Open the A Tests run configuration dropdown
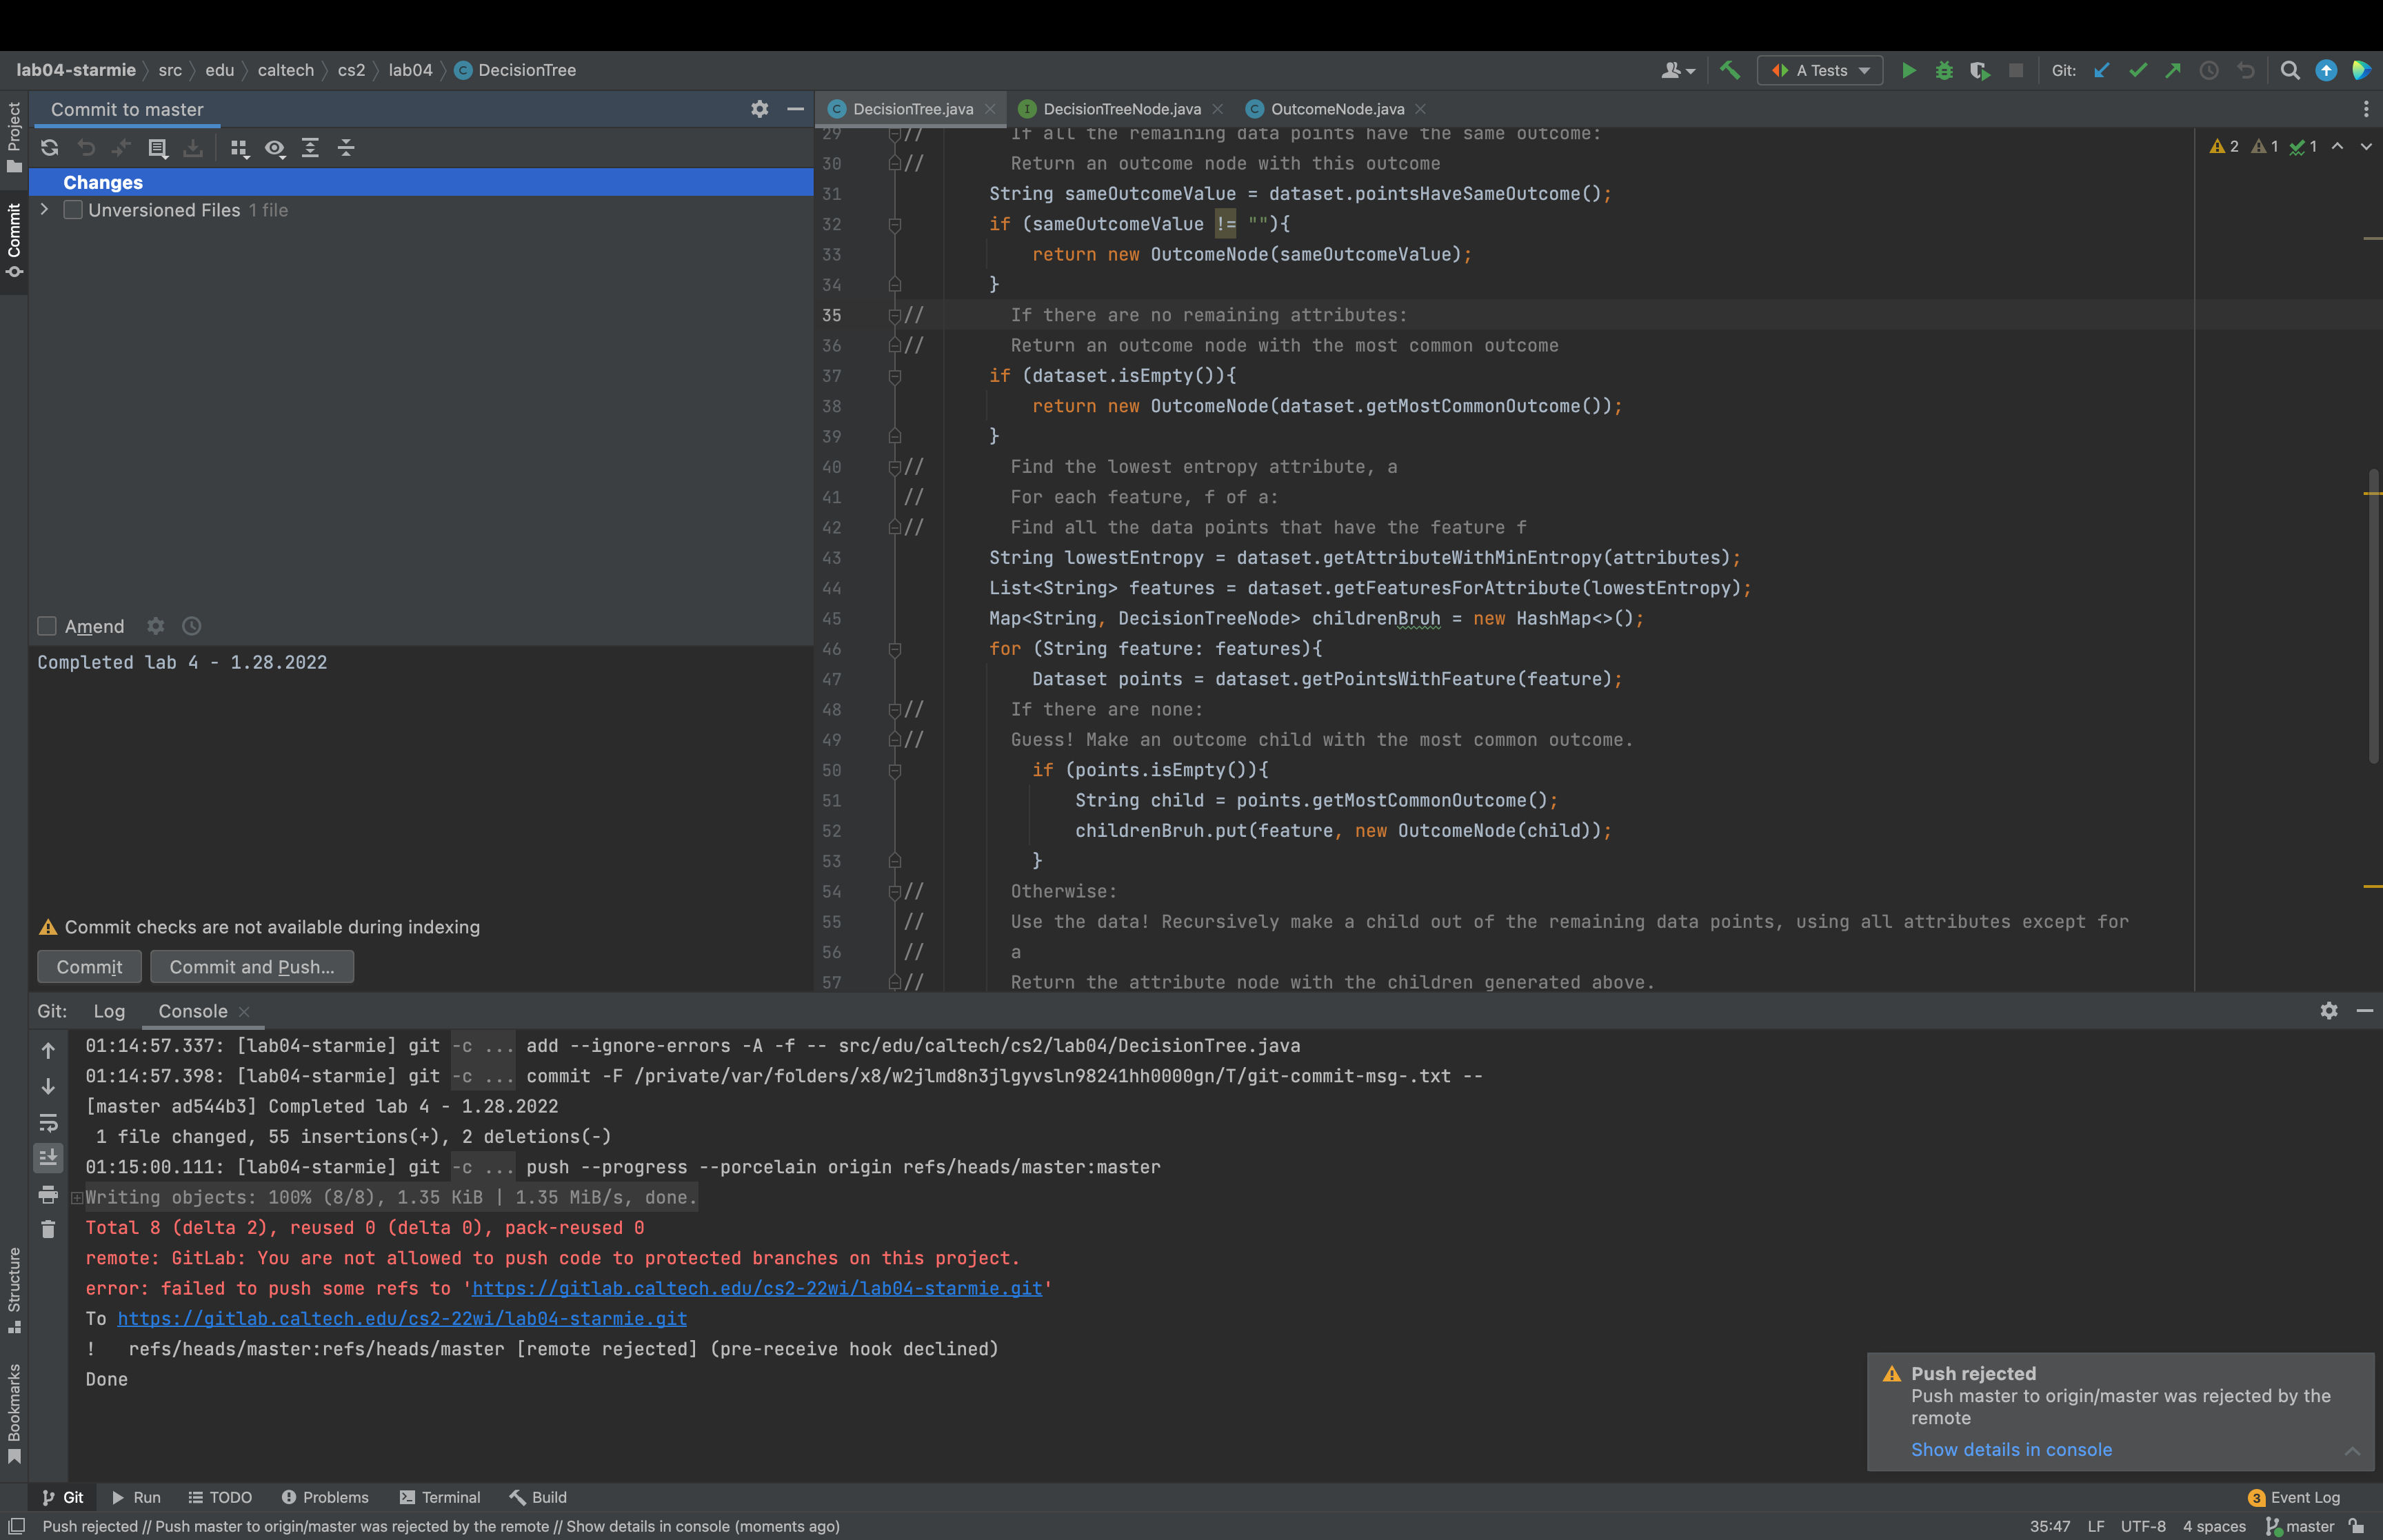 click(x=1820, y=70)
